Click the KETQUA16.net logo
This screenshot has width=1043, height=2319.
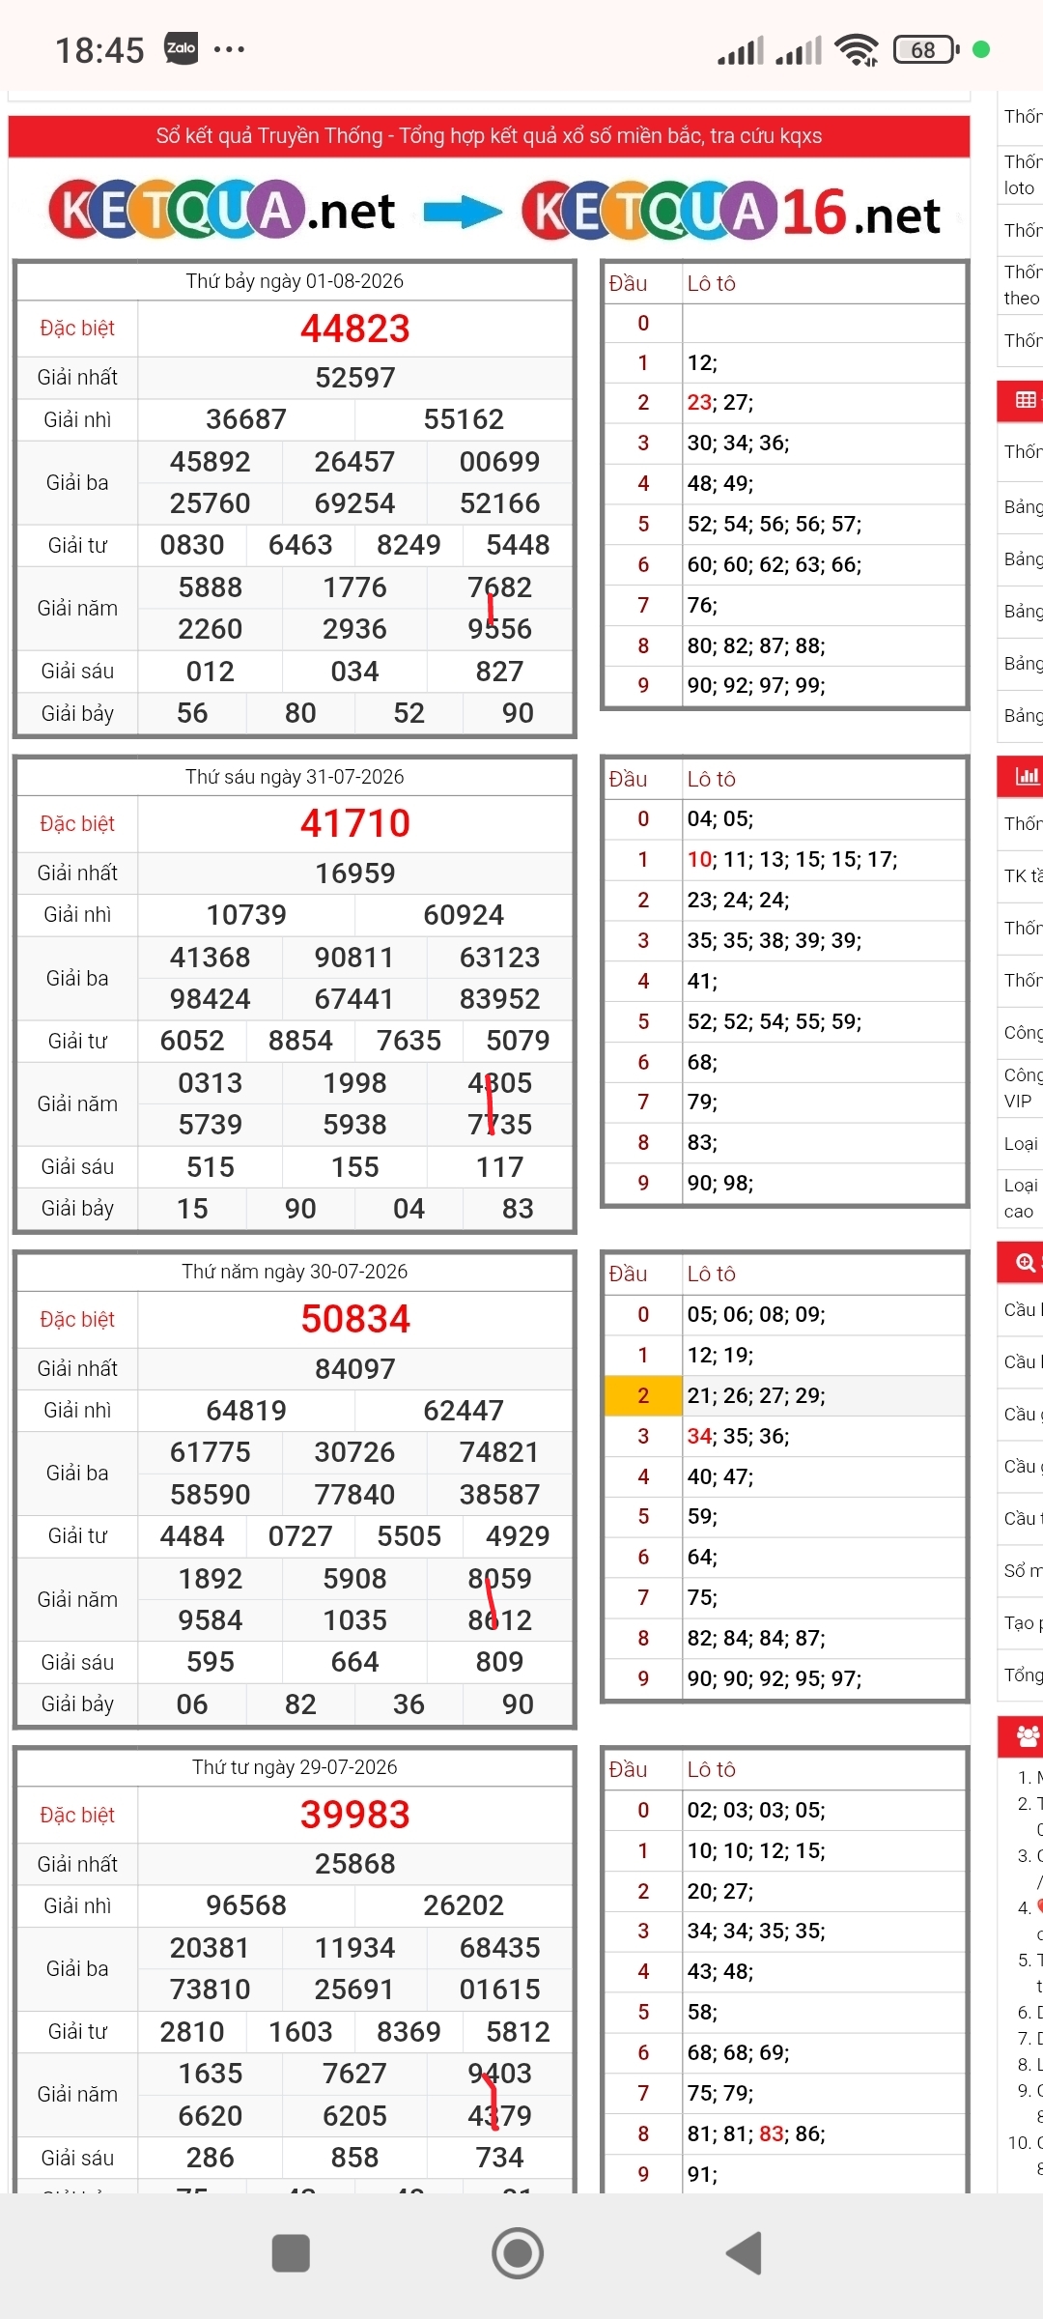point(731,210)
